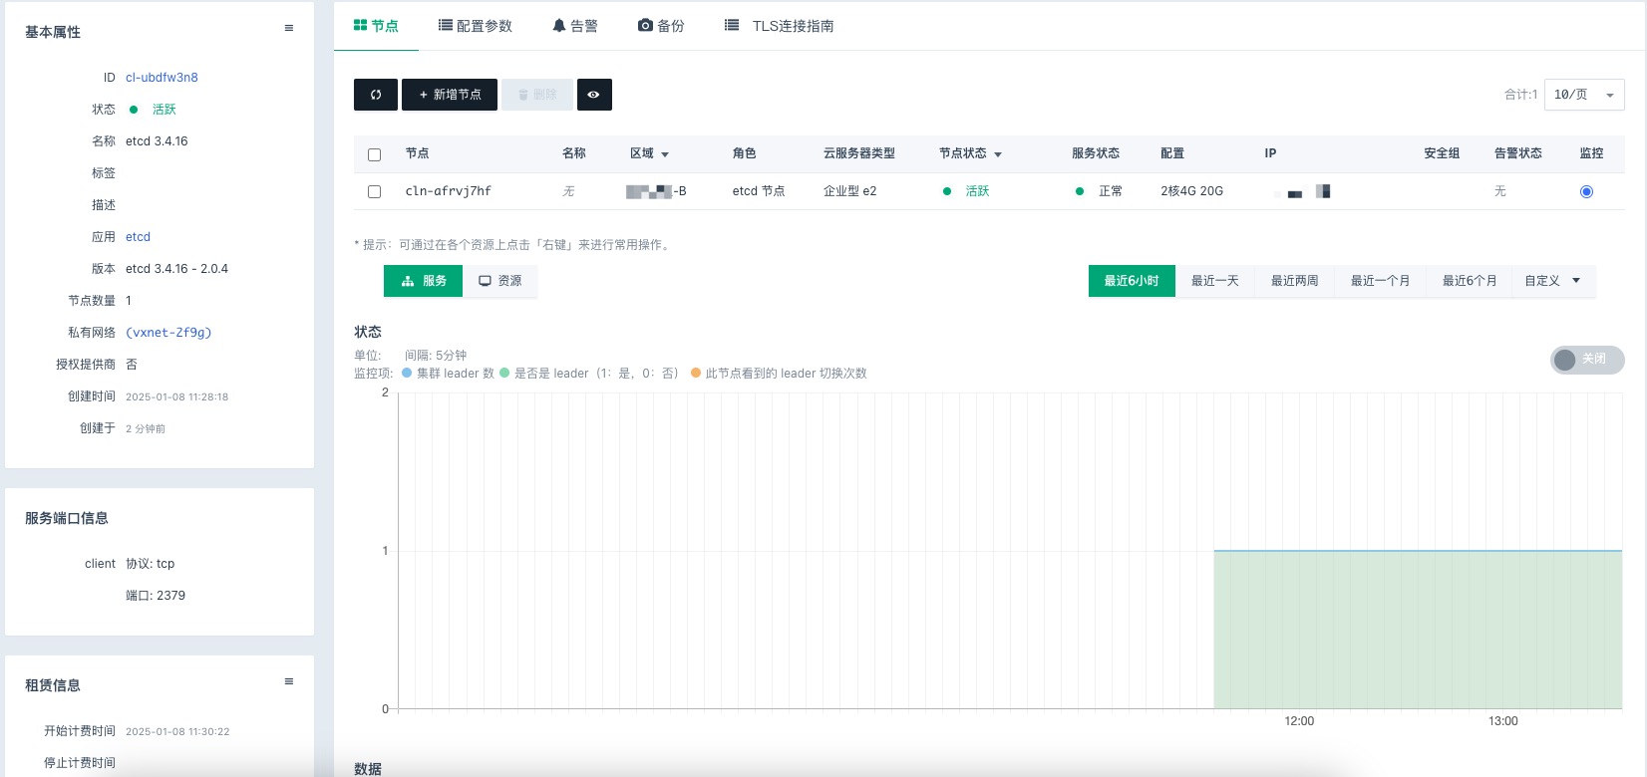Toggle the leader 切换次数 orange legend dot

click(x=696, y=374)
